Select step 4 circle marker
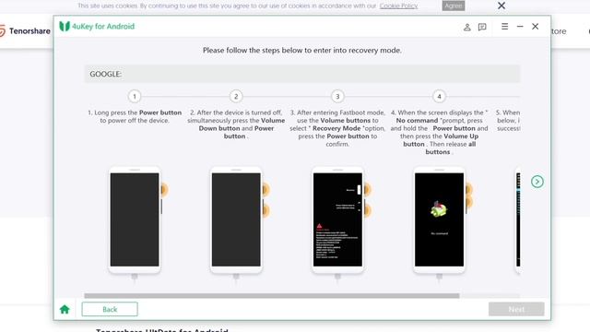Image resolution: width=590 pixels, height=332 pixels. point(439,96)
